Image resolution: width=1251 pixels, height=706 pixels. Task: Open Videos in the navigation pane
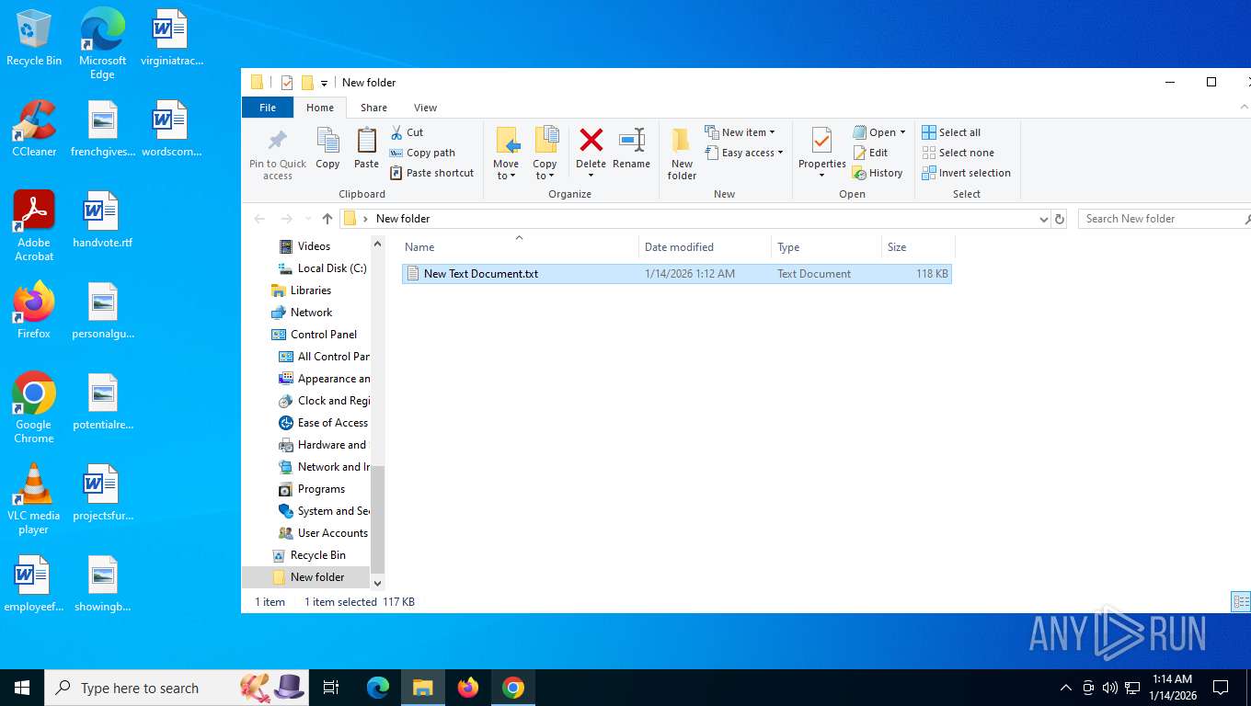[314, 246]
